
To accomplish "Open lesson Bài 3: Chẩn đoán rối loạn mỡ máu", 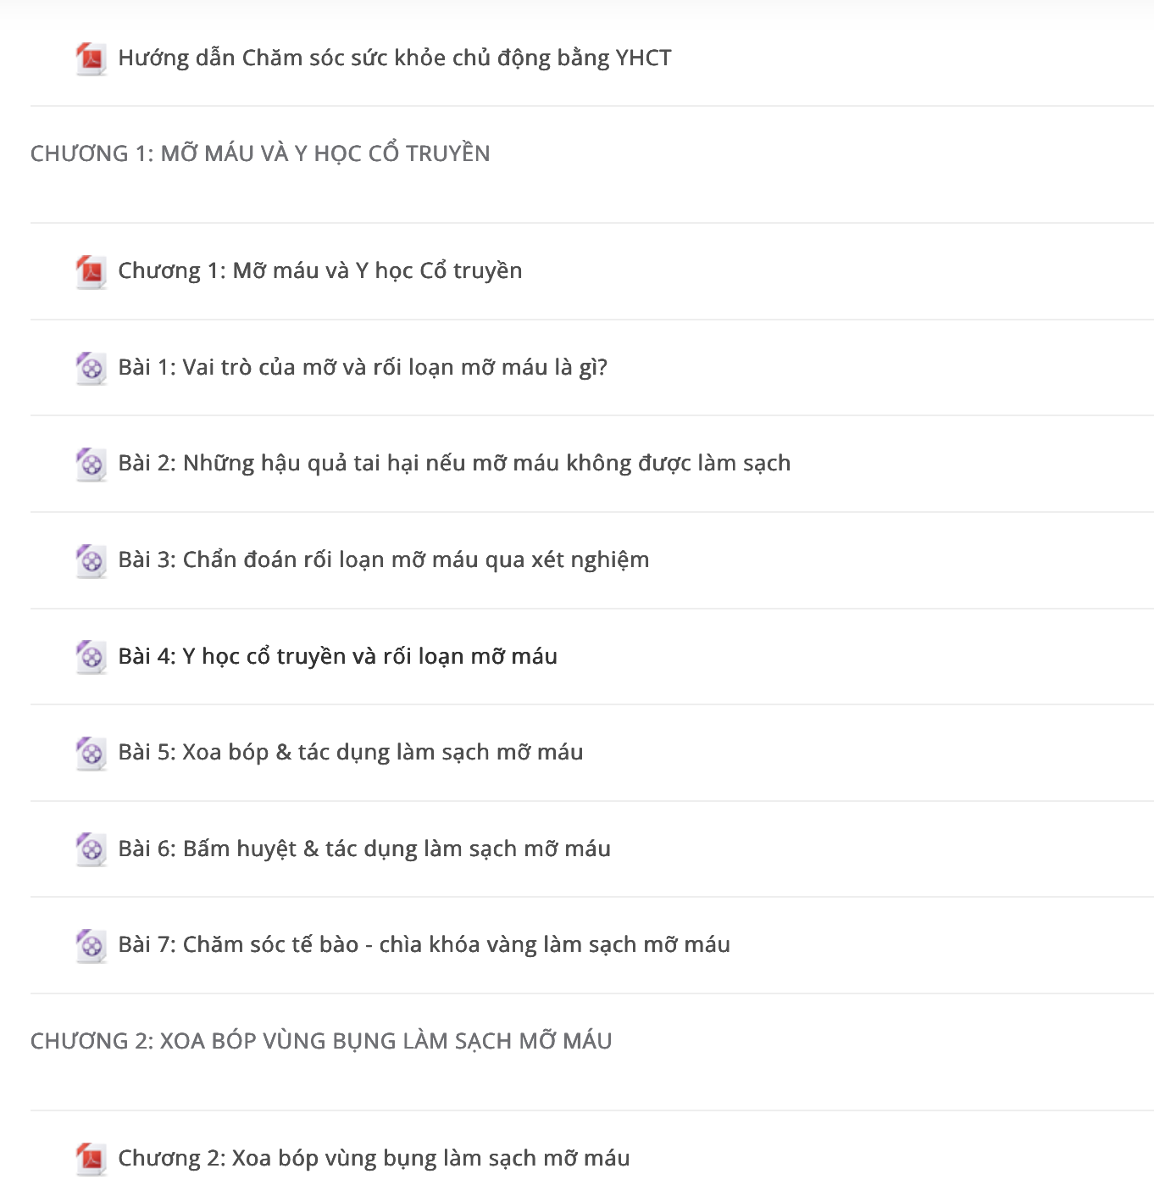I will 384,560.
